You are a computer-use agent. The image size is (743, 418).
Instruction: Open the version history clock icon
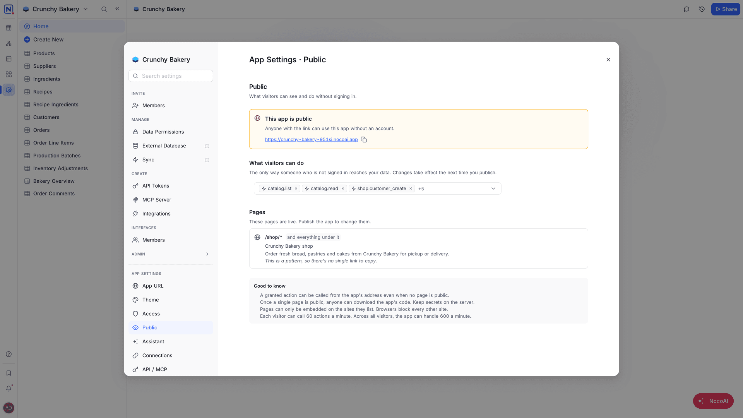[x=702, y=9]
